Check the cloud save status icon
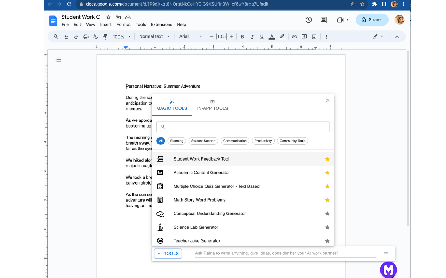This screenshot has height=278, width=446. [x=128, y=17]
